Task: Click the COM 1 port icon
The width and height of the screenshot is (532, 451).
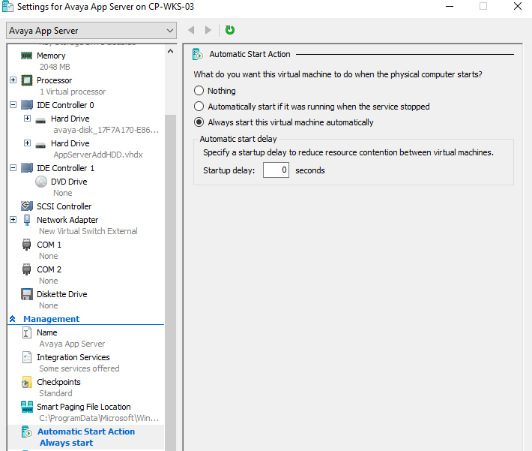Action: click(x=26, y=245)
